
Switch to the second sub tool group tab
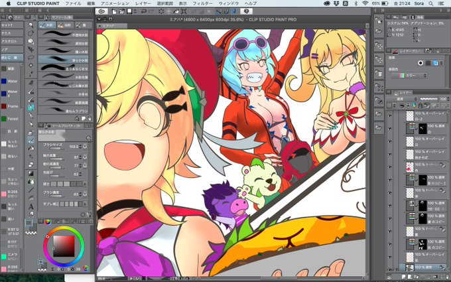65,25
